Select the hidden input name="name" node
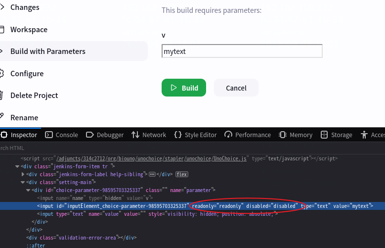385x248 pixels. pyautogui.click(x=95, y=198)
